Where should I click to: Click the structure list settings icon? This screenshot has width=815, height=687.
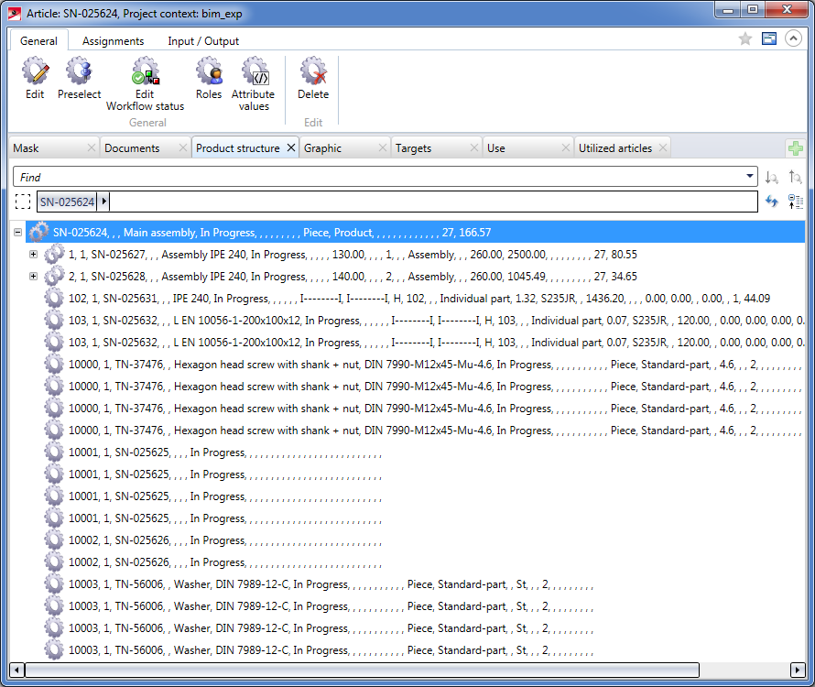pos(795,202)
